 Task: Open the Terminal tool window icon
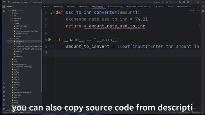tap(4, 100)
